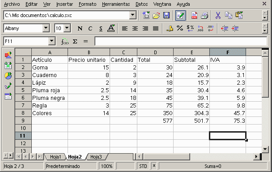The image size is (272, 172).
Task: Click the Select All corner button
Action: pyautogui.click(x=23, y=52)
